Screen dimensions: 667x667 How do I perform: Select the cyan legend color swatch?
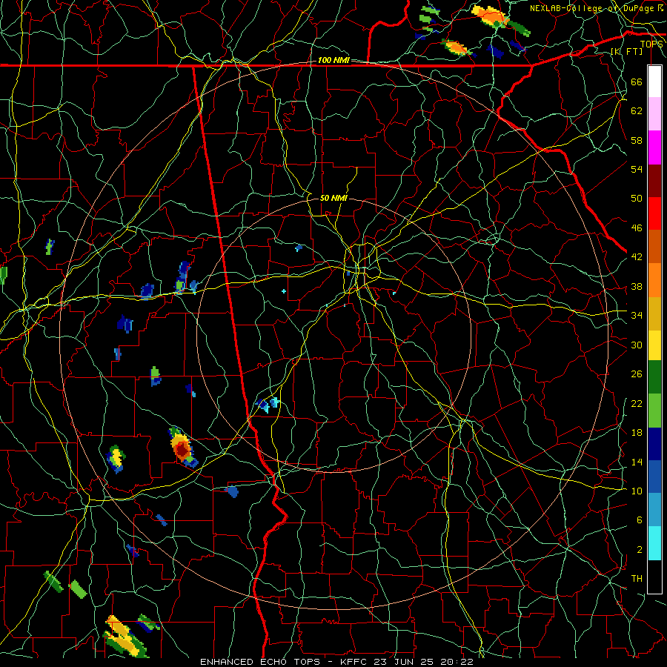coord(654,543)
